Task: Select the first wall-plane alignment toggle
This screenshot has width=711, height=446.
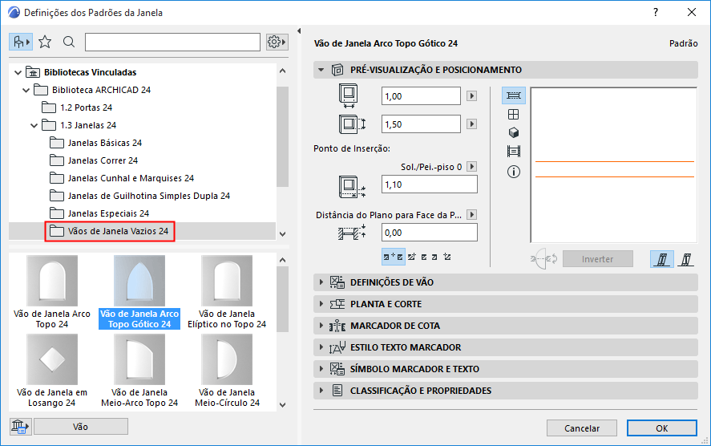Action: coord(661,259)
